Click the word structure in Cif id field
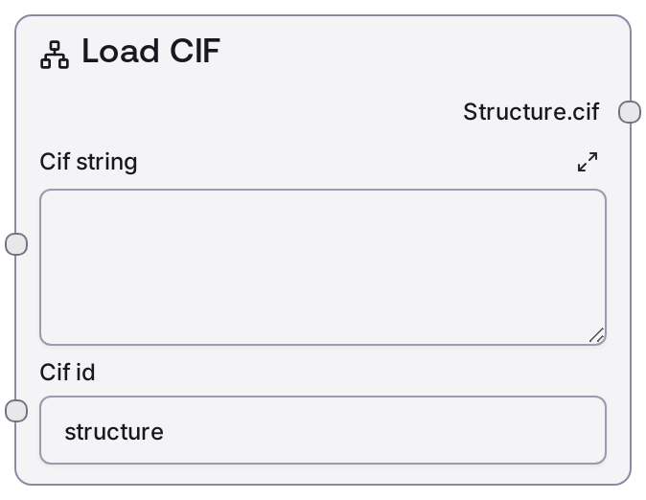646x500 pixels. tap(114, 431)
